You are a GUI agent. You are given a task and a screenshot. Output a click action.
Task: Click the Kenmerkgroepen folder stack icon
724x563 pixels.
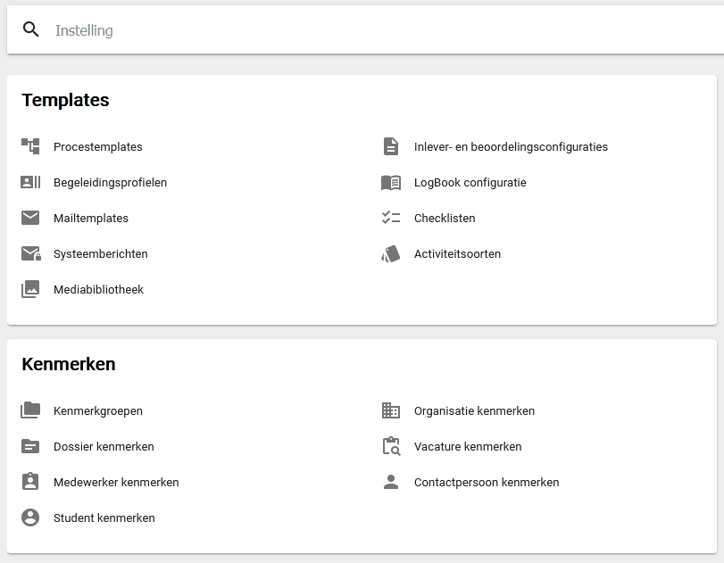coord(30,410)
